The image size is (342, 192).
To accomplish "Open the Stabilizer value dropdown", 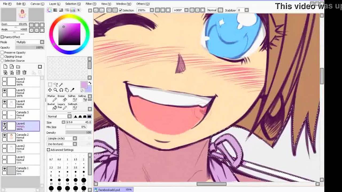I will 246,10.
